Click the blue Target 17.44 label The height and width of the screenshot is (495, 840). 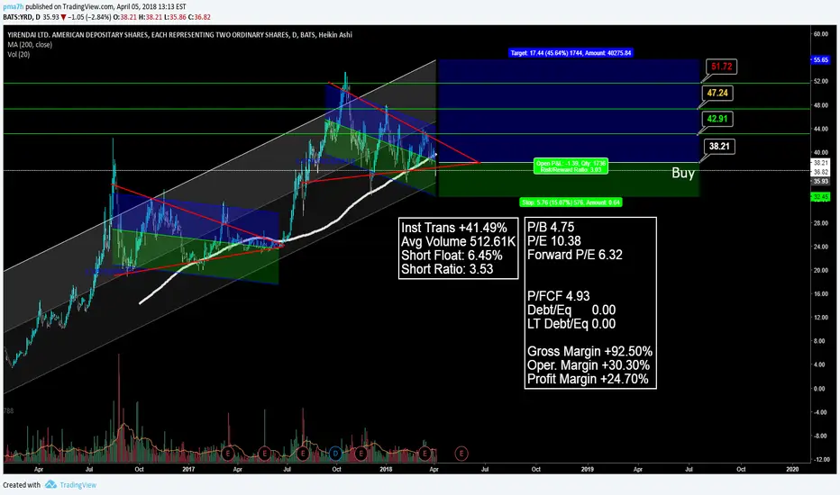coord(571,53)
